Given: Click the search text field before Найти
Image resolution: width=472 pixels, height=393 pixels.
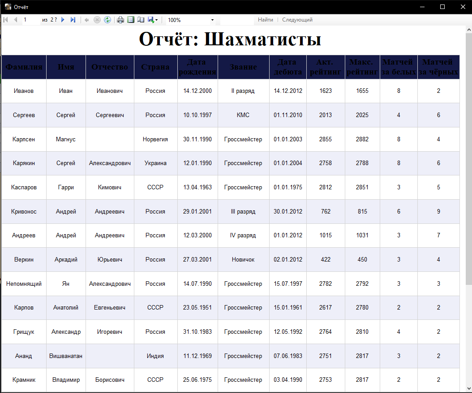Looking at the screenshot, I should click(237, 20).
